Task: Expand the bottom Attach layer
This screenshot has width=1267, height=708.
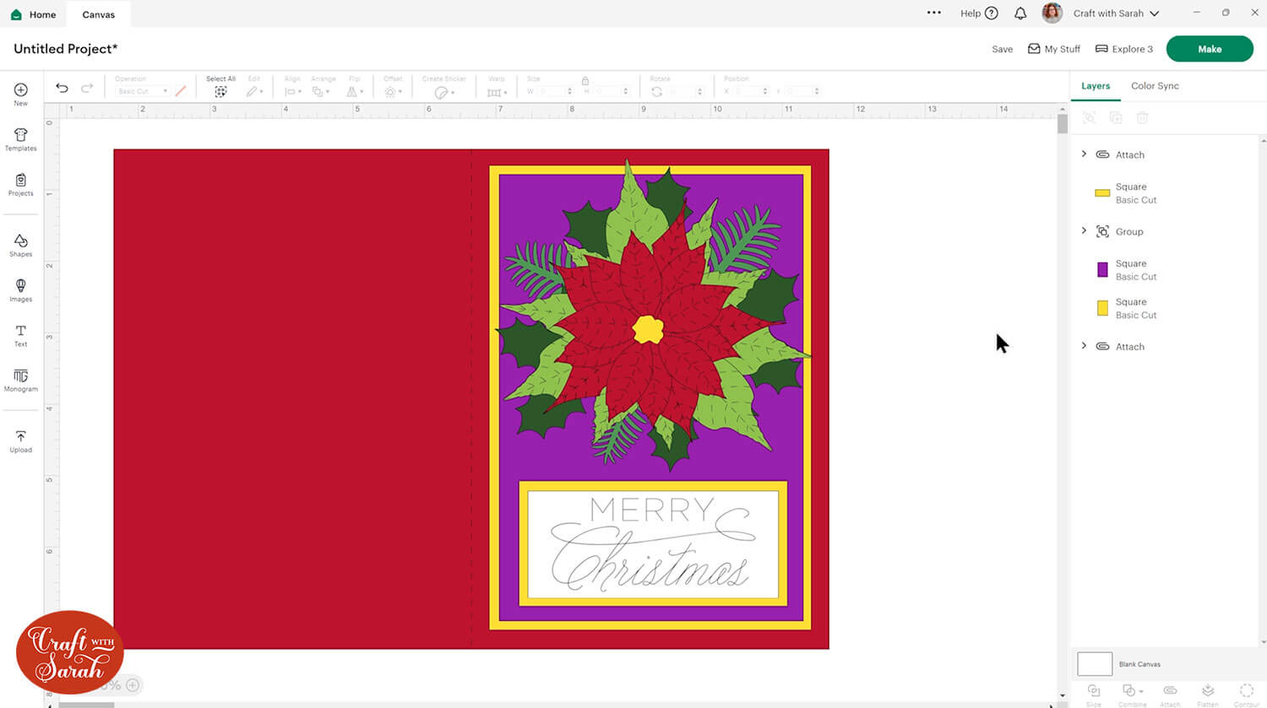Action: [1084, 346]
